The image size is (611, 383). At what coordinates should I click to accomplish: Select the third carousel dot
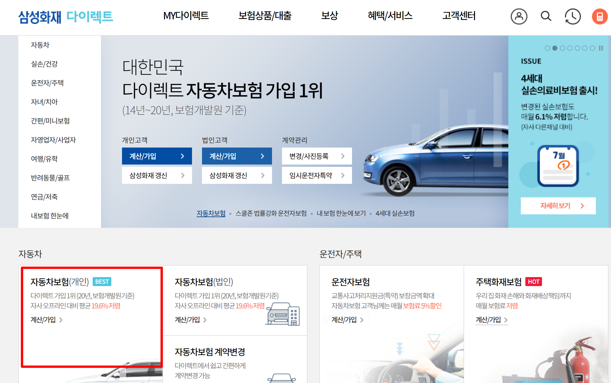click(x=562, y=48)
